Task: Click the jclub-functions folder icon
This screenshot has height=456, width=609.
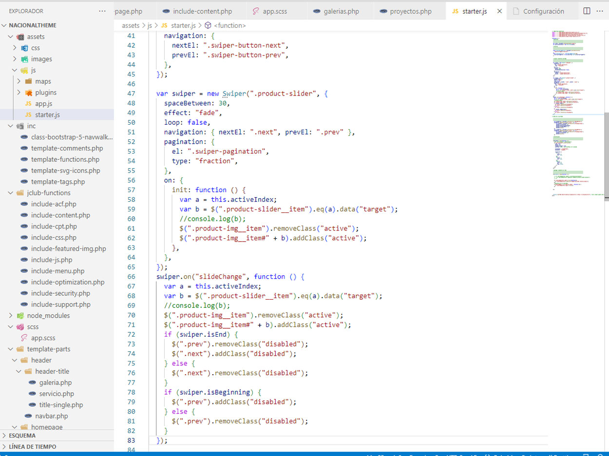Action: 20,193
